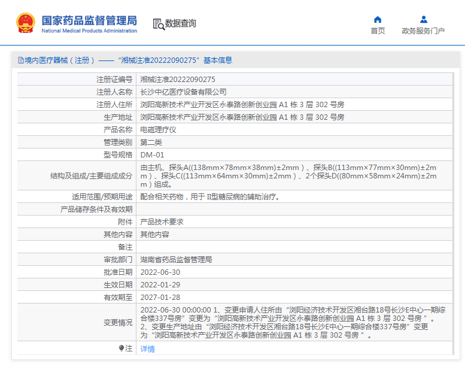Open the 详情 details link
The image size is (465, 370).
[147, 349]
